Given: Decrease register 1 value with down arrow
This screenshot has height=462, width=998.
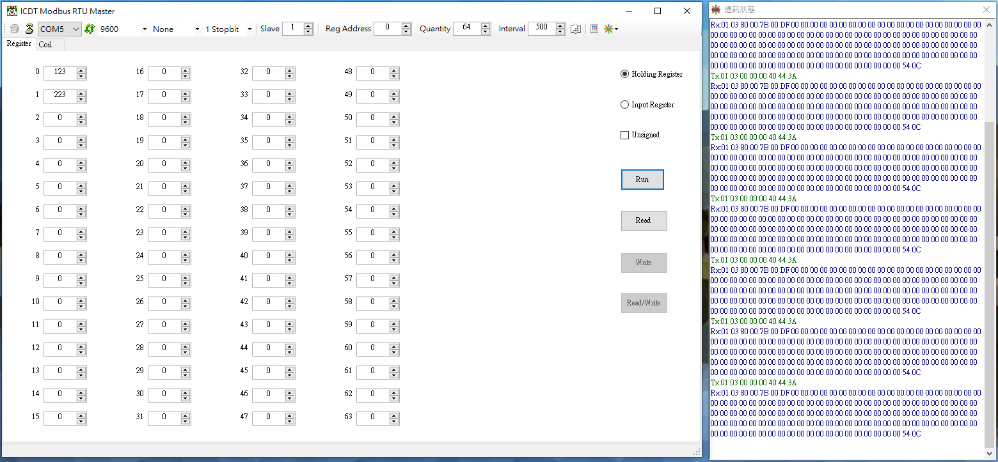Looking at the screenshot, I should (81, 99).
